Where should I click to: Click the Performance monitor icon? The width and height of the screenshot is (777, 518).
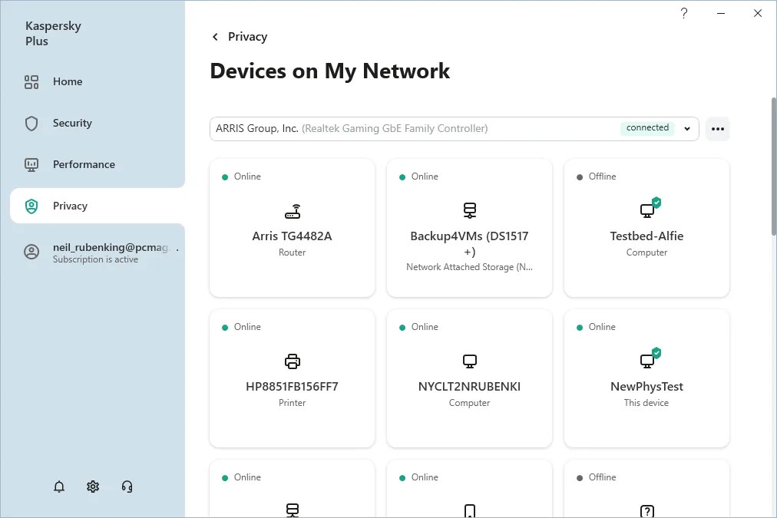pyautogui.click(x=31, y=164)
